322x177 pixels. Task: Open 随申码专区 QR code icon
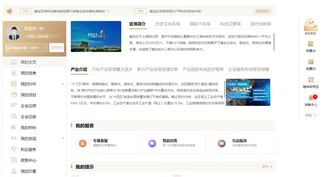point(310,80)
